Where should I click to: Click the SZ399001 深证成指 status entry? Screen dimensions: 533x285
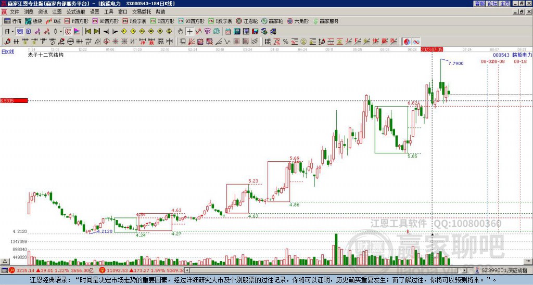(504, 270)
